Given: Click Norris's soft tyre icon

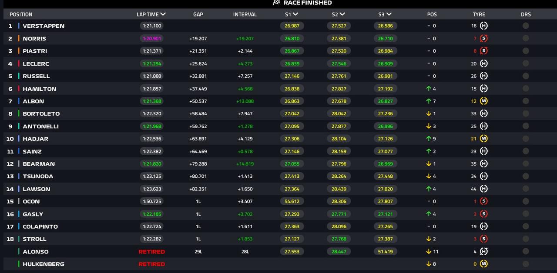Looking at the screenshot, I should pos(483,38).
